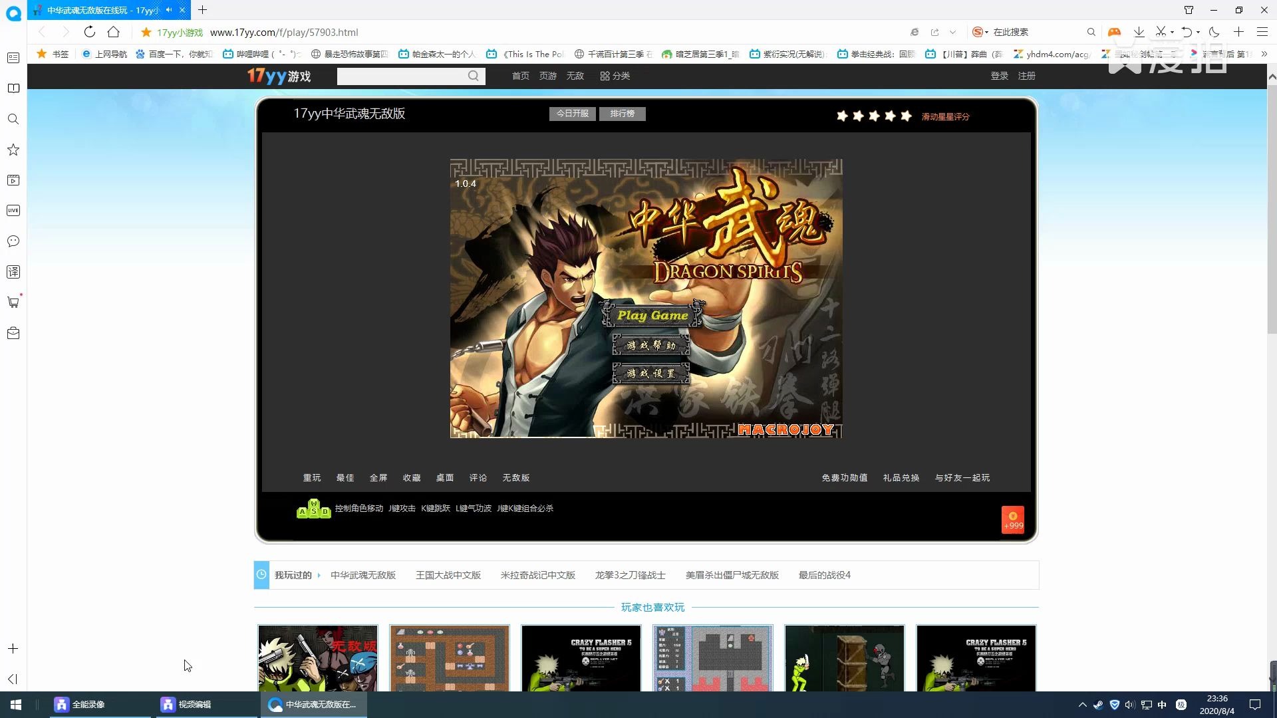Image resolution: width=1277 pixels, height=718 pixels.
Task: Click the 免费助助值 link
Action: click(x=845, y=478)
